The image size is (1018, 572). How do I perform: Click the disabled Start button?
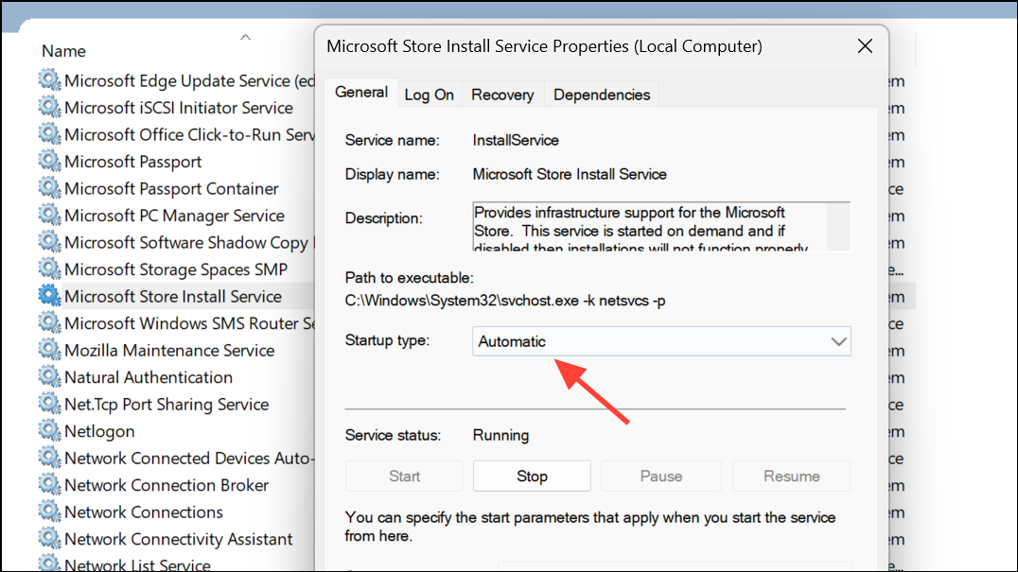[405, 476]
